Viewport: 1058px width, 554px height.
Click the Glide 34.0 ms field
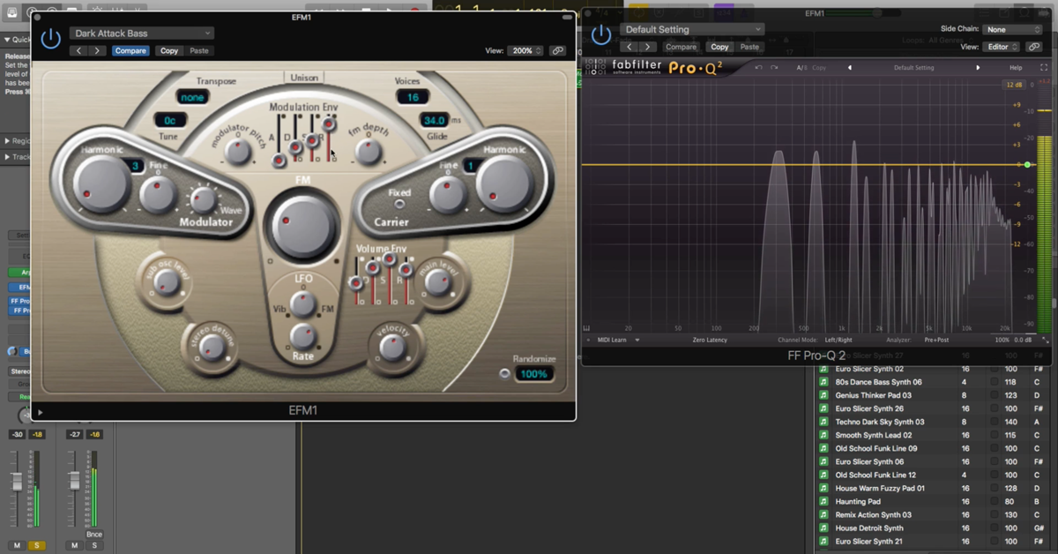[x=435, y=120]
